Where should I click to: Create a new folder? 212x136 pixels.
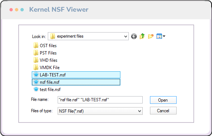(151, 36)
